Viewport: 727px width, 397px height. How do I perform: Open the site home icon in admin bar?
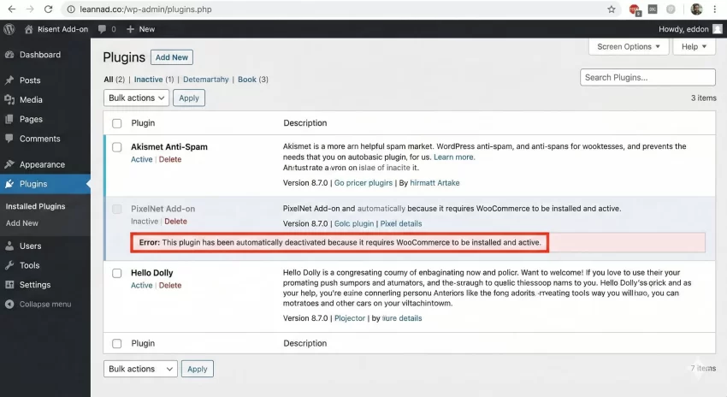[29, 29]
